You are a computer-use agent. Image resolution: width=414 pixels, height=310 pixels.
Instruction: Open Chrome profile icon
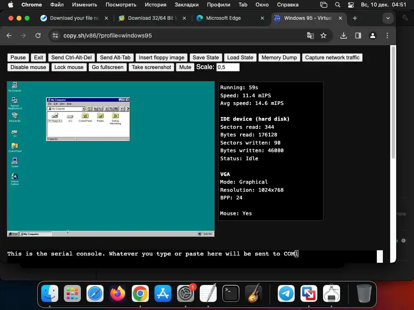tap(372, 36)
